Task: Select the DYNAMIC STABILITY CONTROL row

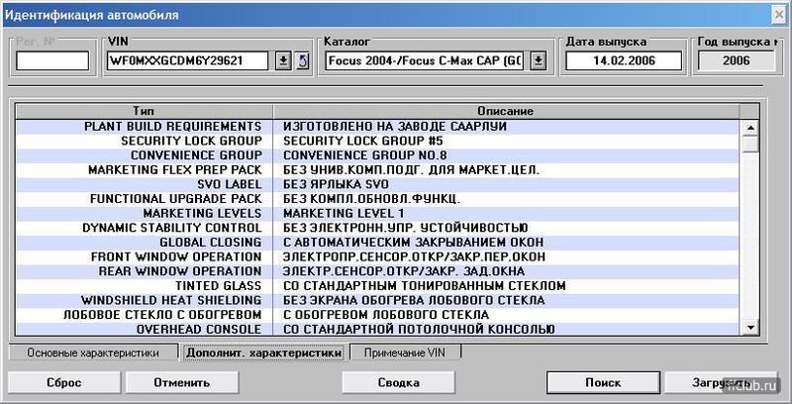Action: pyautogui.click(x=377, y=228)
